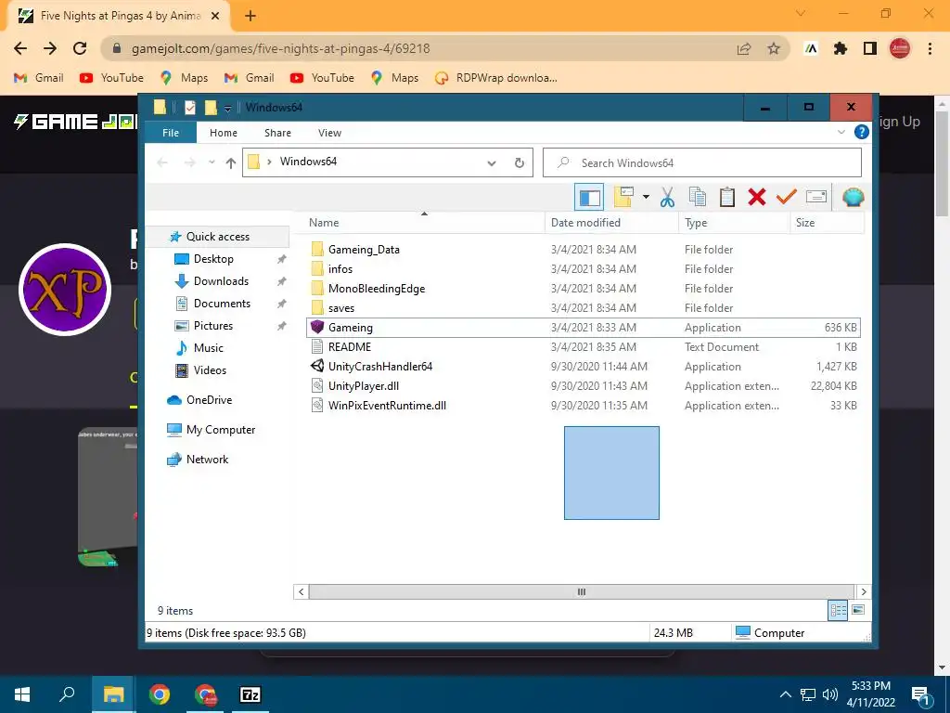The width and height of the screenshot is (950, 713).
Task: Open quick access toolbar customize dropdown
Action: (x=228, y=108)
